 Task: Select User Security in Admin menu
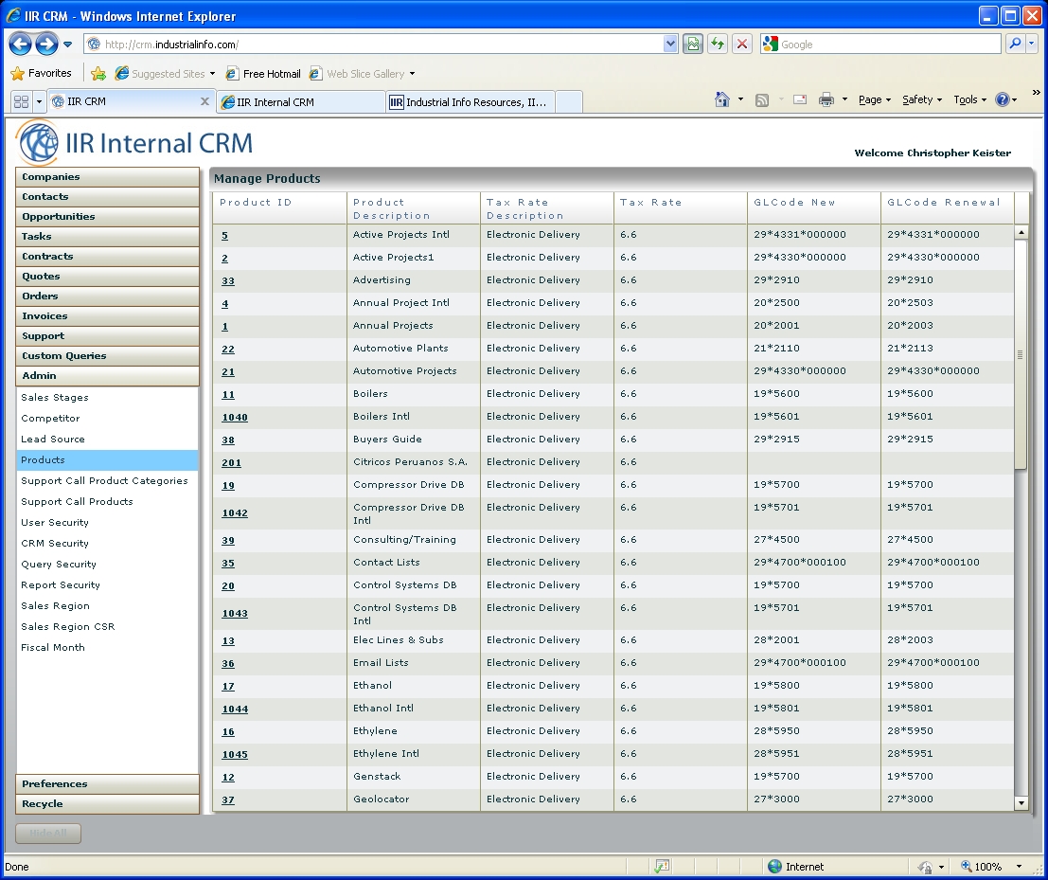[x=55, y=522]
